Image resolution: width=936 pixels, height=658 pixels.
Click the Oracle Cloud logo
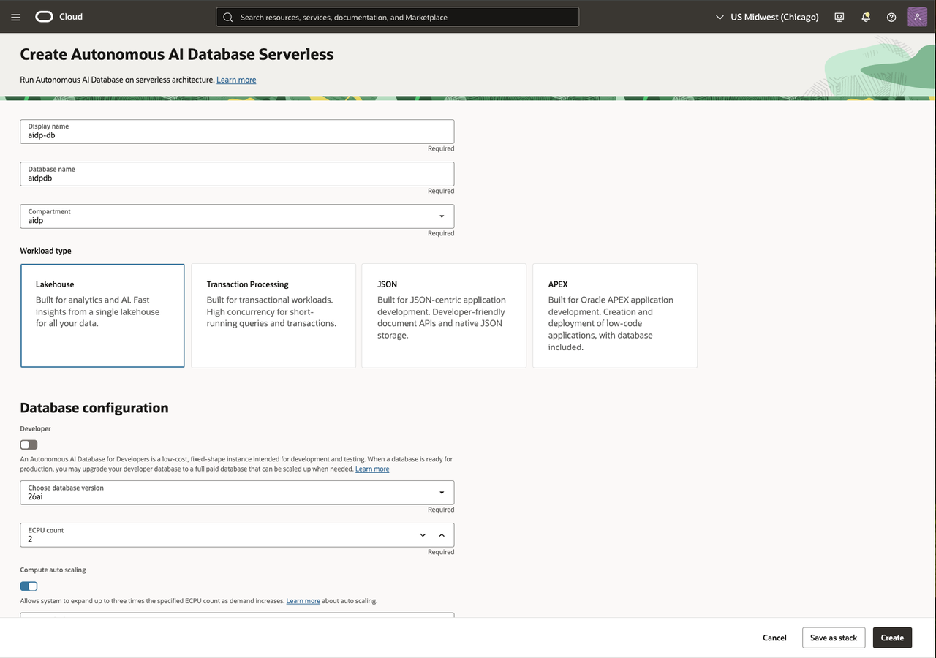59,17
